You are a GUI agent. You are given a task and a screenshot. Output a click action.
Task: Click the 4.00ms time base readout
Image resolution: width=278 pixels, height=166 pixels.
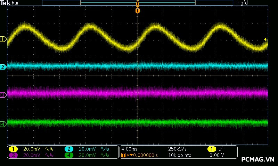pyautogui.click(x=129, y=149)
